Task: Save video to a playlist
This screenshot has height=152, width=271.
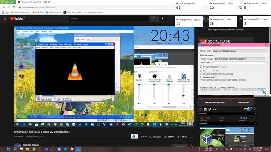Action: coord(182,137)
